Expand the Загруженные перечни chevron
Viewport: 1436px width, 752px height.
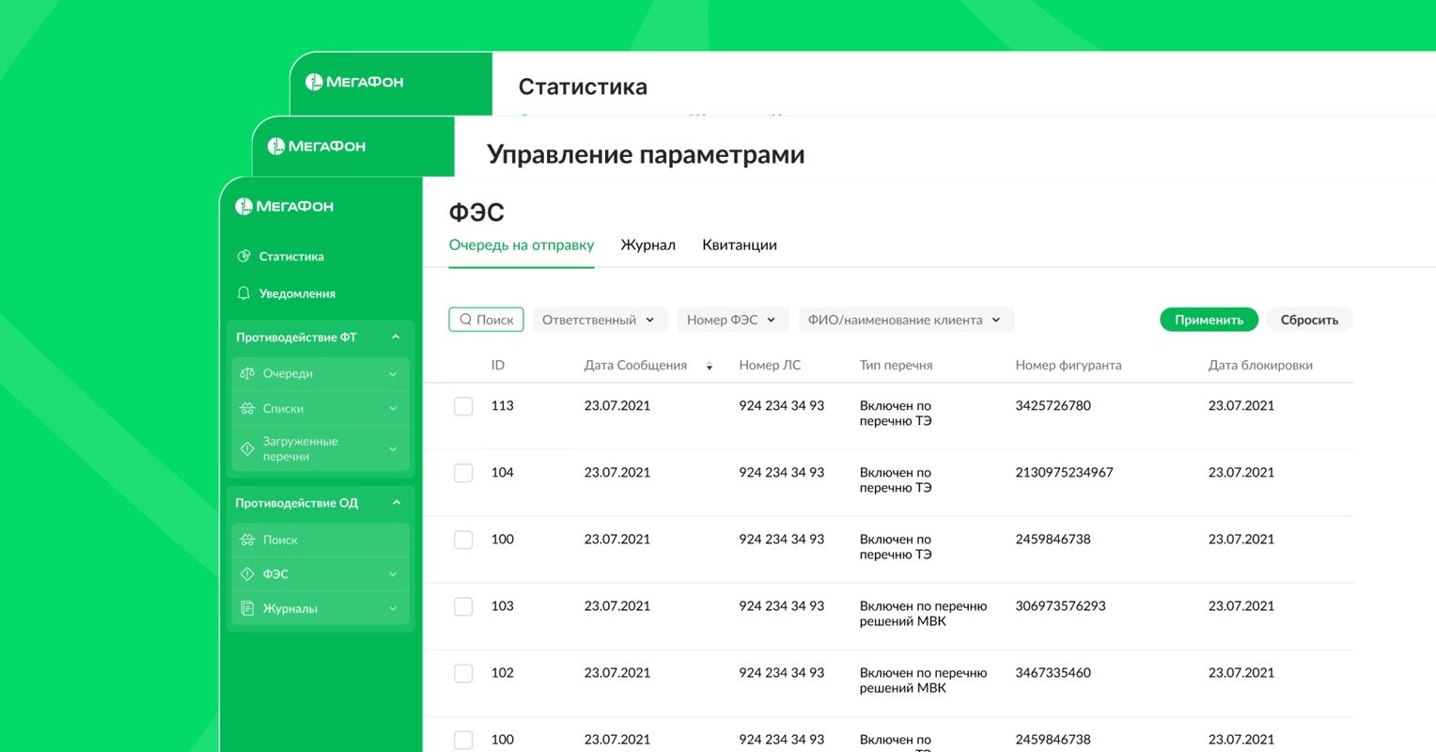point(393,449)
